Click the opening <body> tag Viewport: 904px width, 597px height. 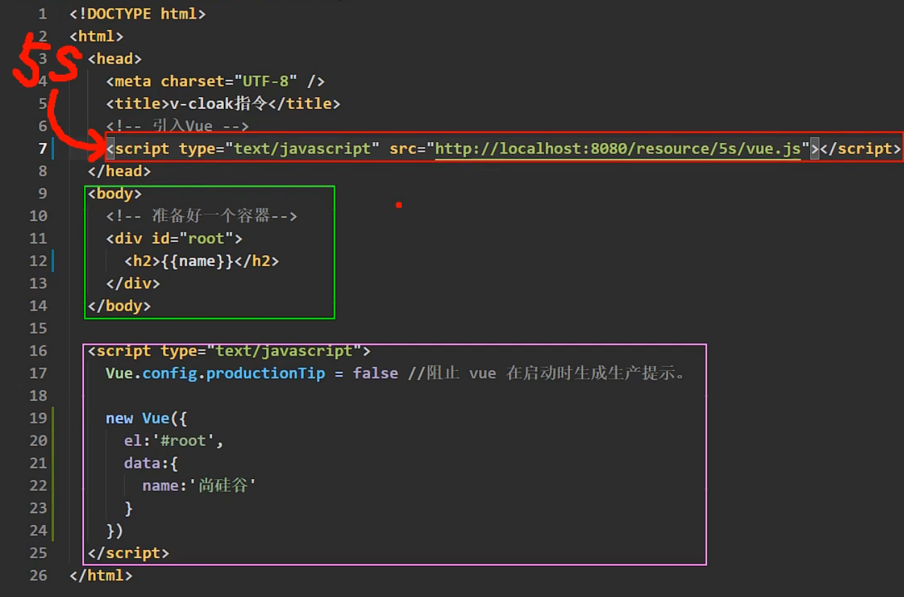pos(115,193)
